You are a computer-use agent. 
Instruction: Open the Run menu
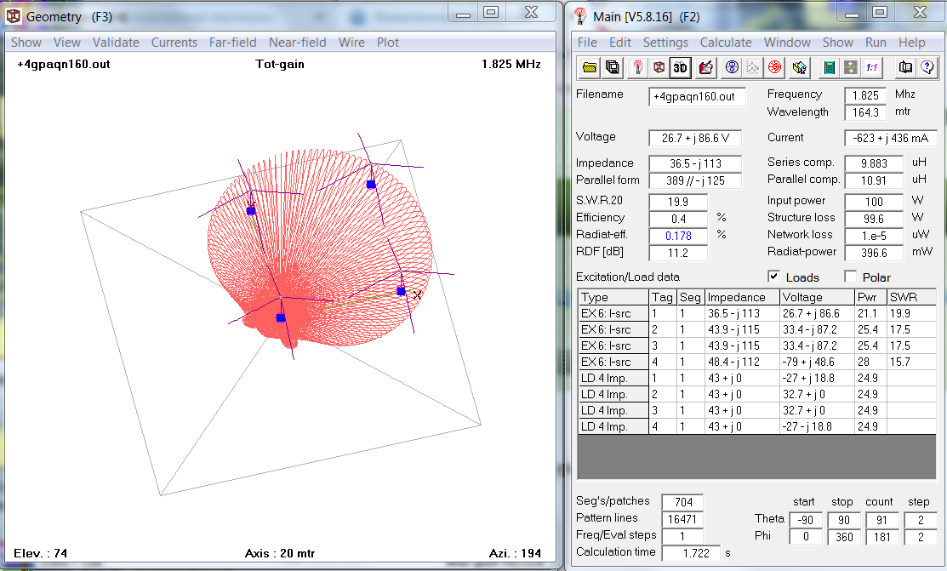coord(876,43)
